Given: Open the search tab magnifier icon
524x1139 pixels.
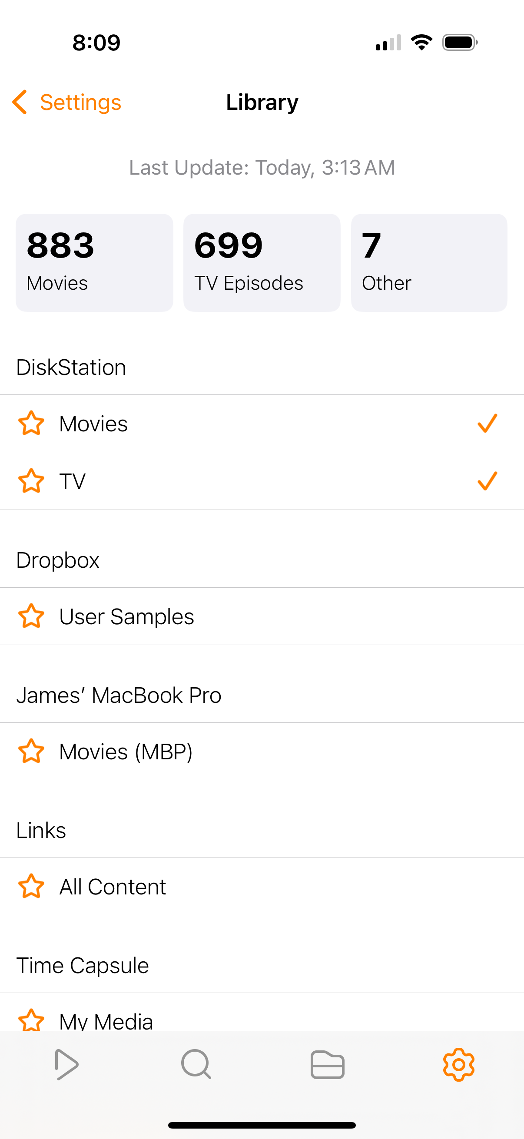Looking at the screenshot, I should coord(196,1064).
